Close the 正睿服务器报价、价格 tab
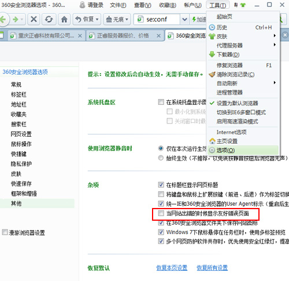289x281 pixels. coord(158,36)
